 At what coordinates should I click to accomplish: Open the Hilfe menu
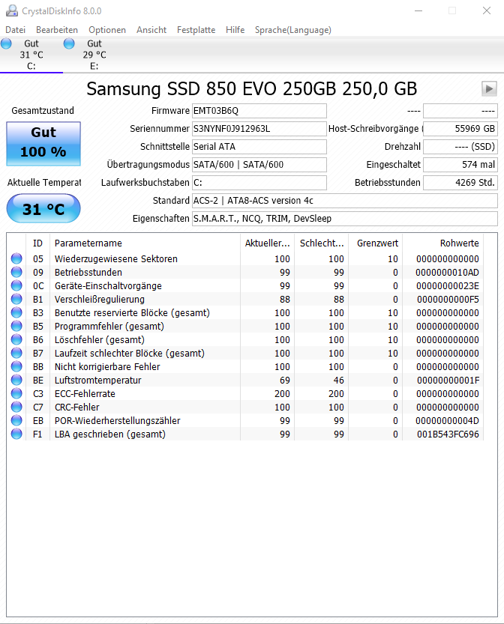click(235, 30)
